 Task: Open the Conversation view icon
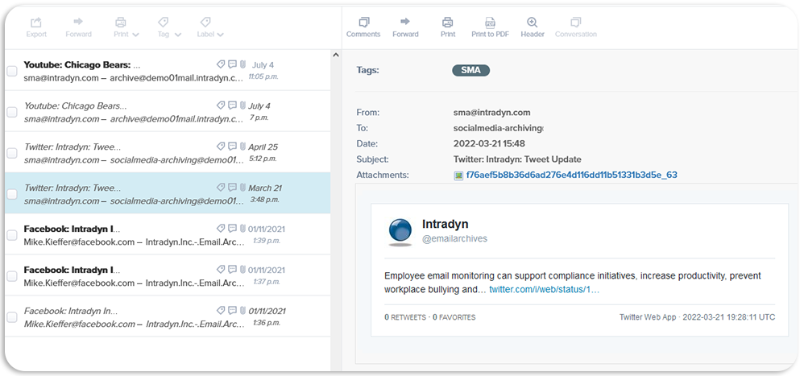[575, 23]
